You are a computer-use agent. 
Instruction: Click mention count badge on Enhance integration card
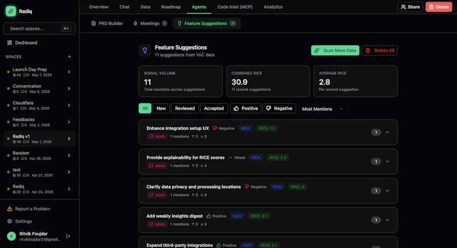click(x=376, y=133)
